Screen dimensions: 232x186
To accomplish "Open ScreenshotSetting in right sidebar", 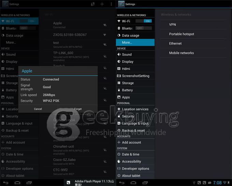I will click(135, 76).
